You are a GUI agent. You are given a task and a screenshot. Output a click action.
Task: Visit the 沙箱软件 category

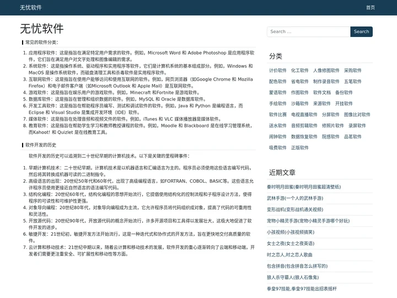[x=300, y=104]
